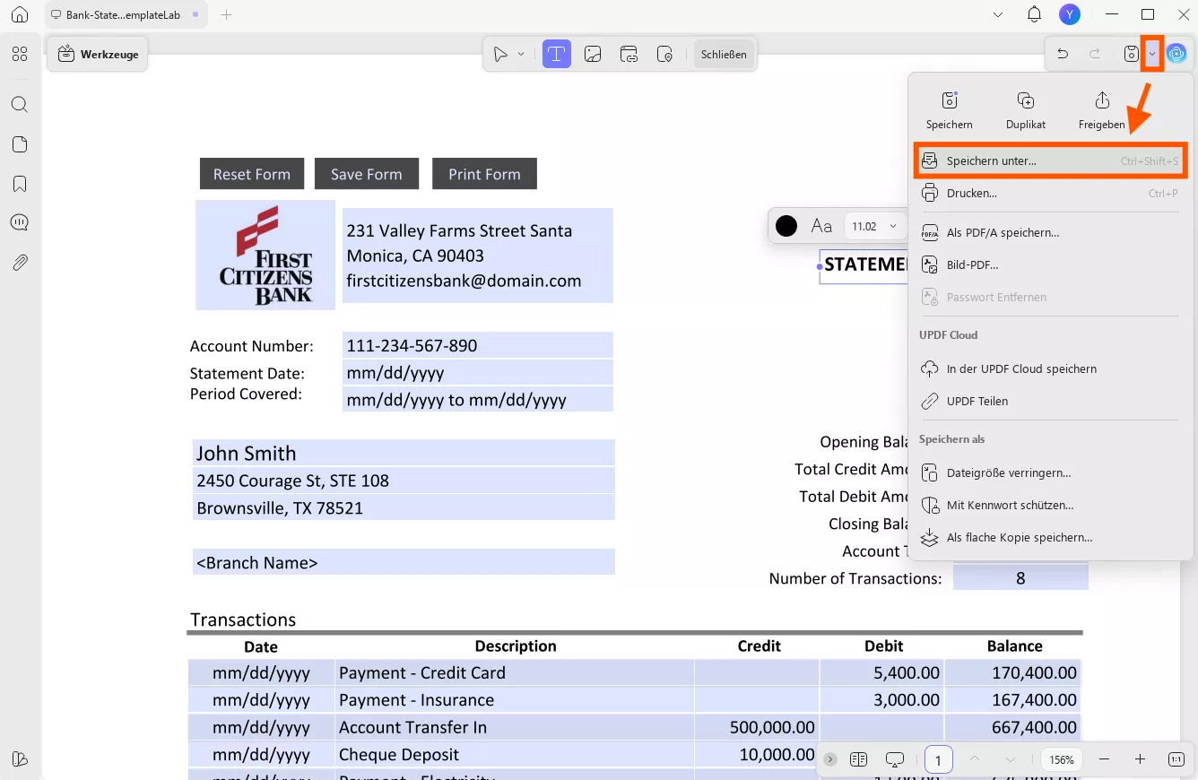Open the thumbnails grid panel
1198x780 pixels.
coord(20,55)
